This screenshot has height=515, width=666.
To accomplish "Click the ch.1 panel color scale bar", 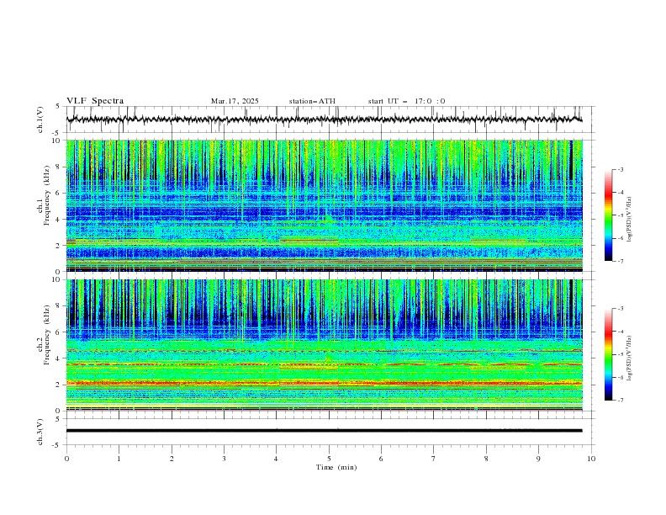I will 609,215.
